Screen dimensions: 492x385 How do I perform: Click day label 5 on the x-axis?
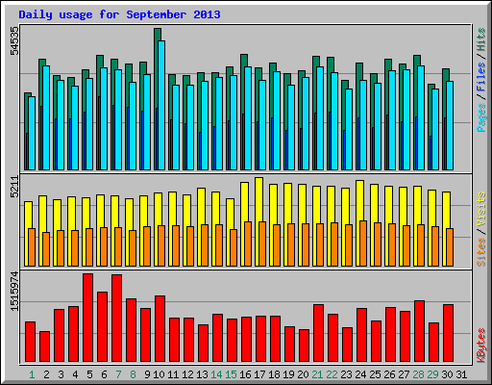click(x=89, y=374)
